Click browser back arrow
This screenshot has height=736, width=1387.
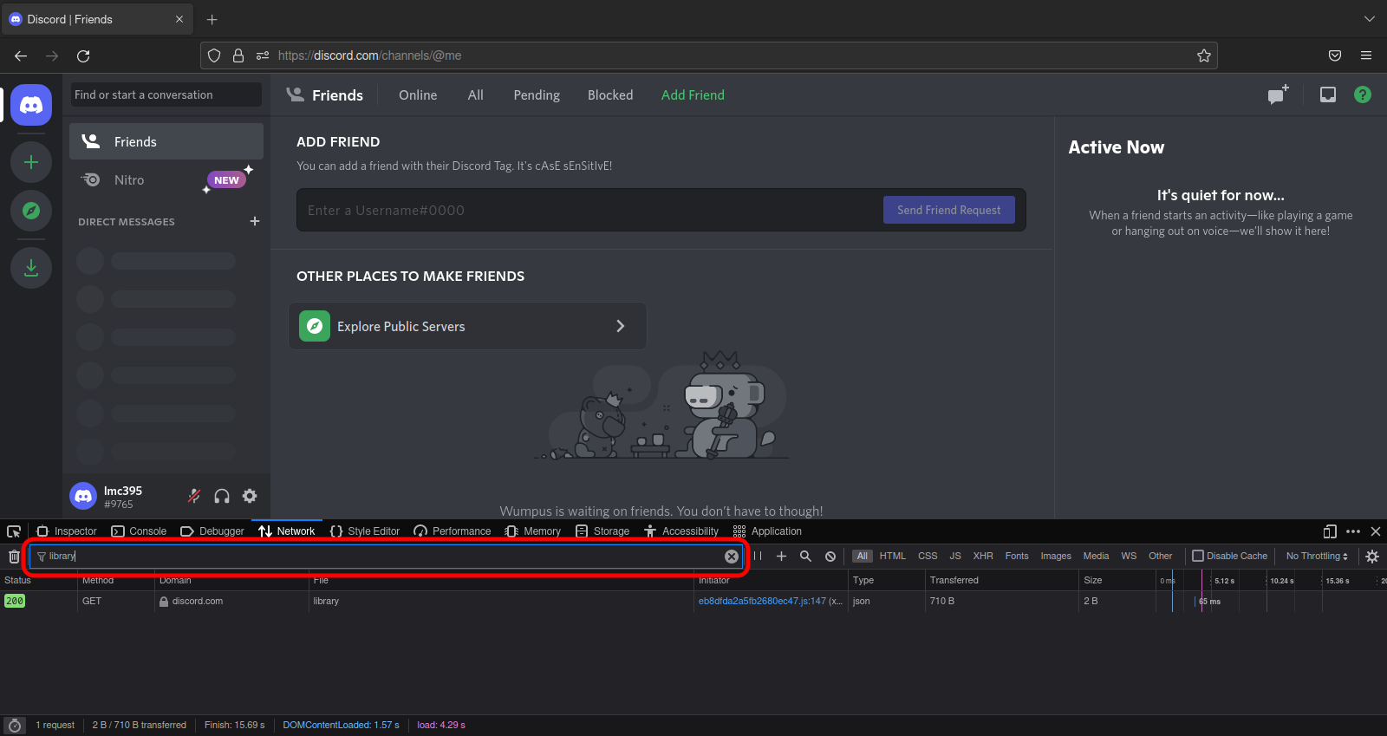tap(21, 55)
